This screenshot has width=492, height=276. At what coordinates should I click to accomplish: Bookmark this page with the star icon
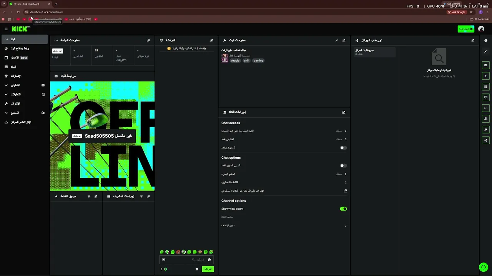471,12
